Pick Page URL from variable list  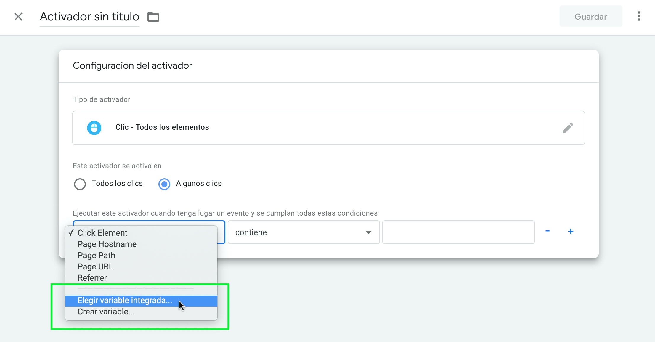(95, 266)
